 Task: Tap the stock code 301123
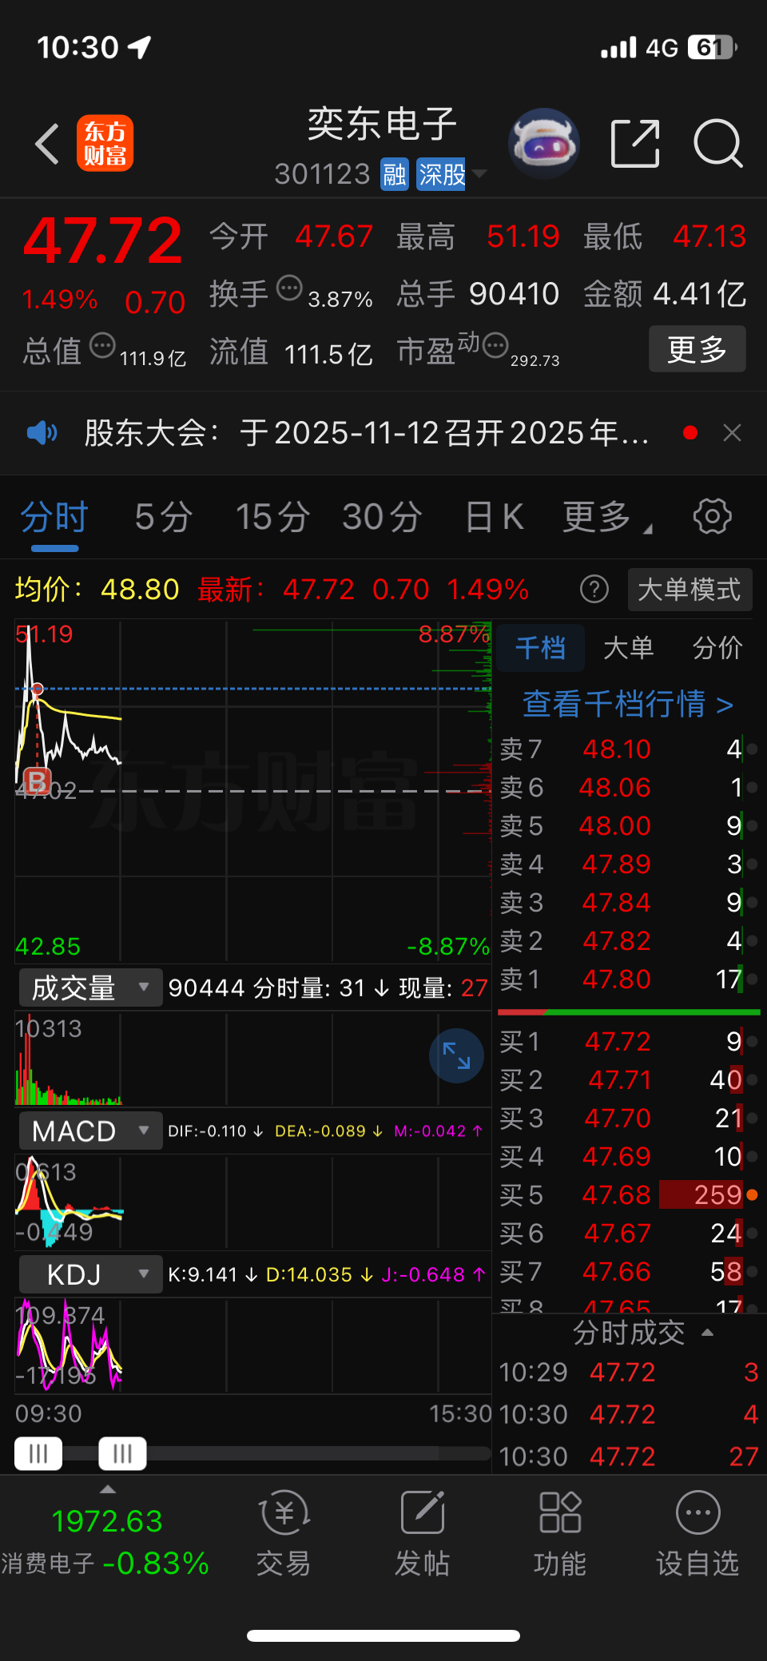tap(322, 174)
